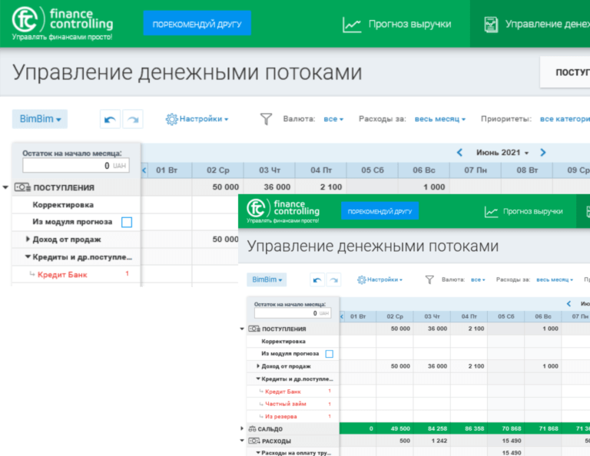Click the finance controlling logo in large header

click(x=62, y=23)
